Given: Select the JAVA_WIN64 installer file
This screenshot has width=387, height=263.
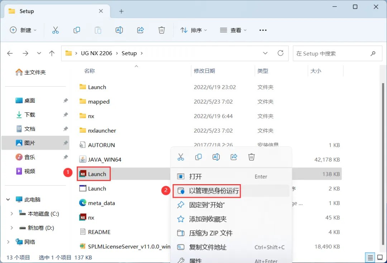Looking at the screenshot, I should 100,159.
